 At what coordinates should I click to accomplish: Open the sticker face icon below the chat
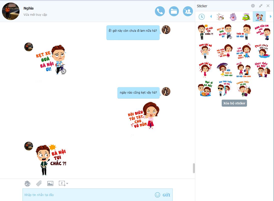point(27,184)
